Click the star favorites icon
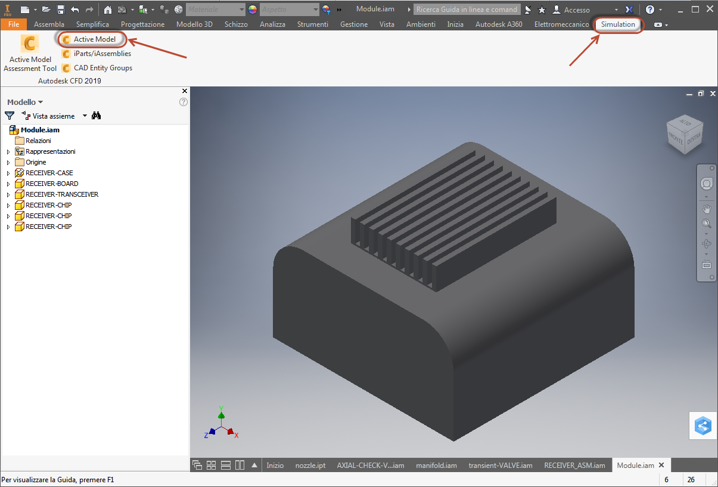 [x=542, y=10]
